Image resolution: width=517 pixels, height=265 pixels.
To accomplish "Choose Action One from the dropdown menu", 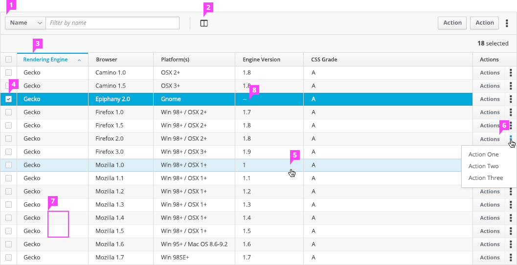I will tap(483, 155).
